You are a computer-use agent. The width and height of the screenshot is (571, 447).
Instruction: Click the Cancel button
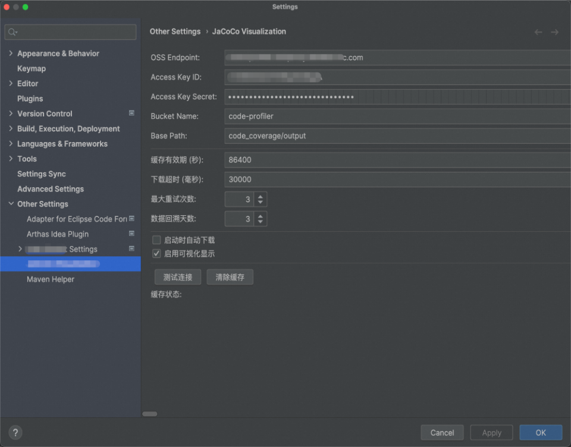point(442,433)
